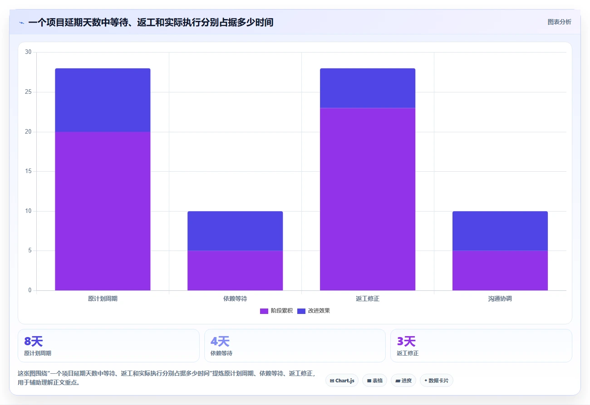
Task: Click blue segment of 沟通协调 bar
Action: 500,231
